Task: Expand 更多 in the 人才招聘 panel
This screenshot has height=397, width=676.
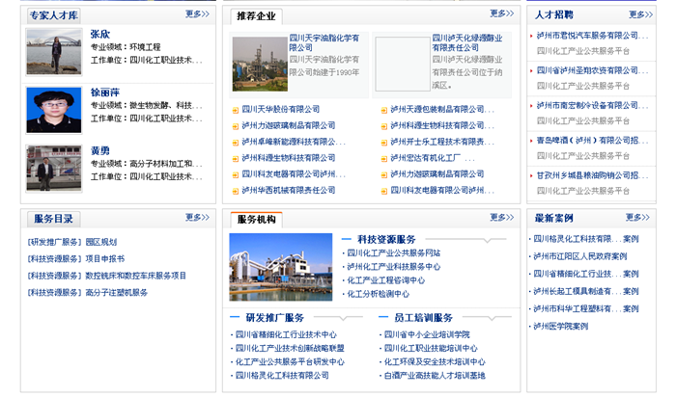Action: tap(640, 14)
